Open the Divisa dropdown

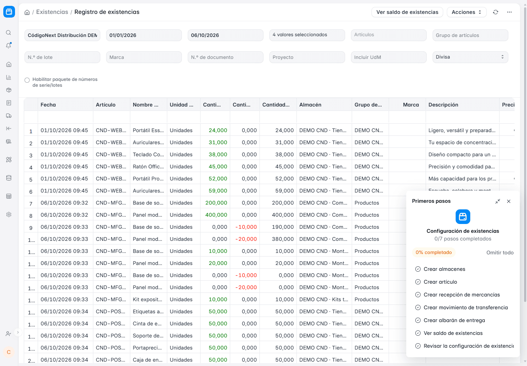click(470, 57)
